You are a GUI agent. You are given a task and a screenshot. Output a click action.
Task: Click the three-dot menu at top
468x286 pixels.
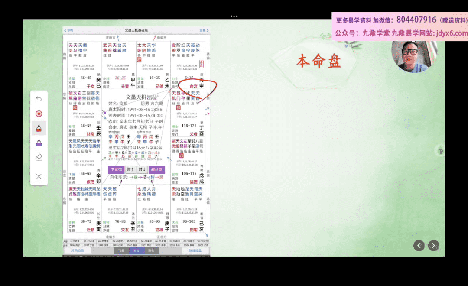pos(234,16)
